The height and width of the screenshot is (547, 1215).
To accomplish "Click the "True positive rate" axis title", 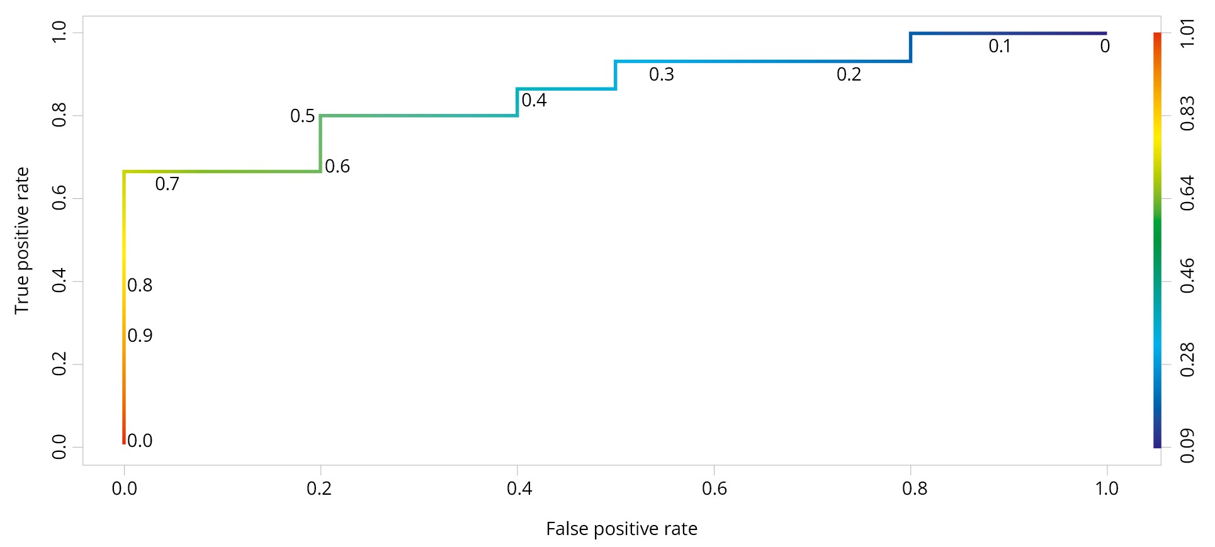I will [22, 240].
